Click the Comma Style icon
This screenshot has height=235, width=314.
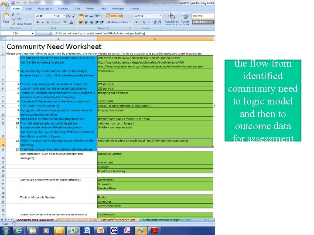coord(149,22)
